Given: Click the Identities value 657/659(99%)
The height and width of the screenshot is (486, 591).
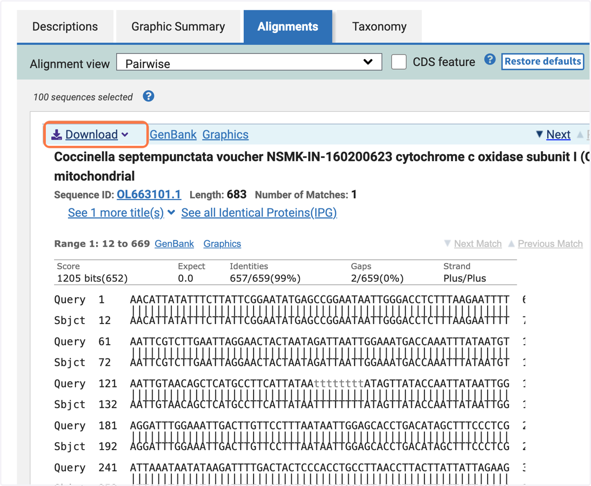Looking at the screenshot, I should [x=265, y=278].
